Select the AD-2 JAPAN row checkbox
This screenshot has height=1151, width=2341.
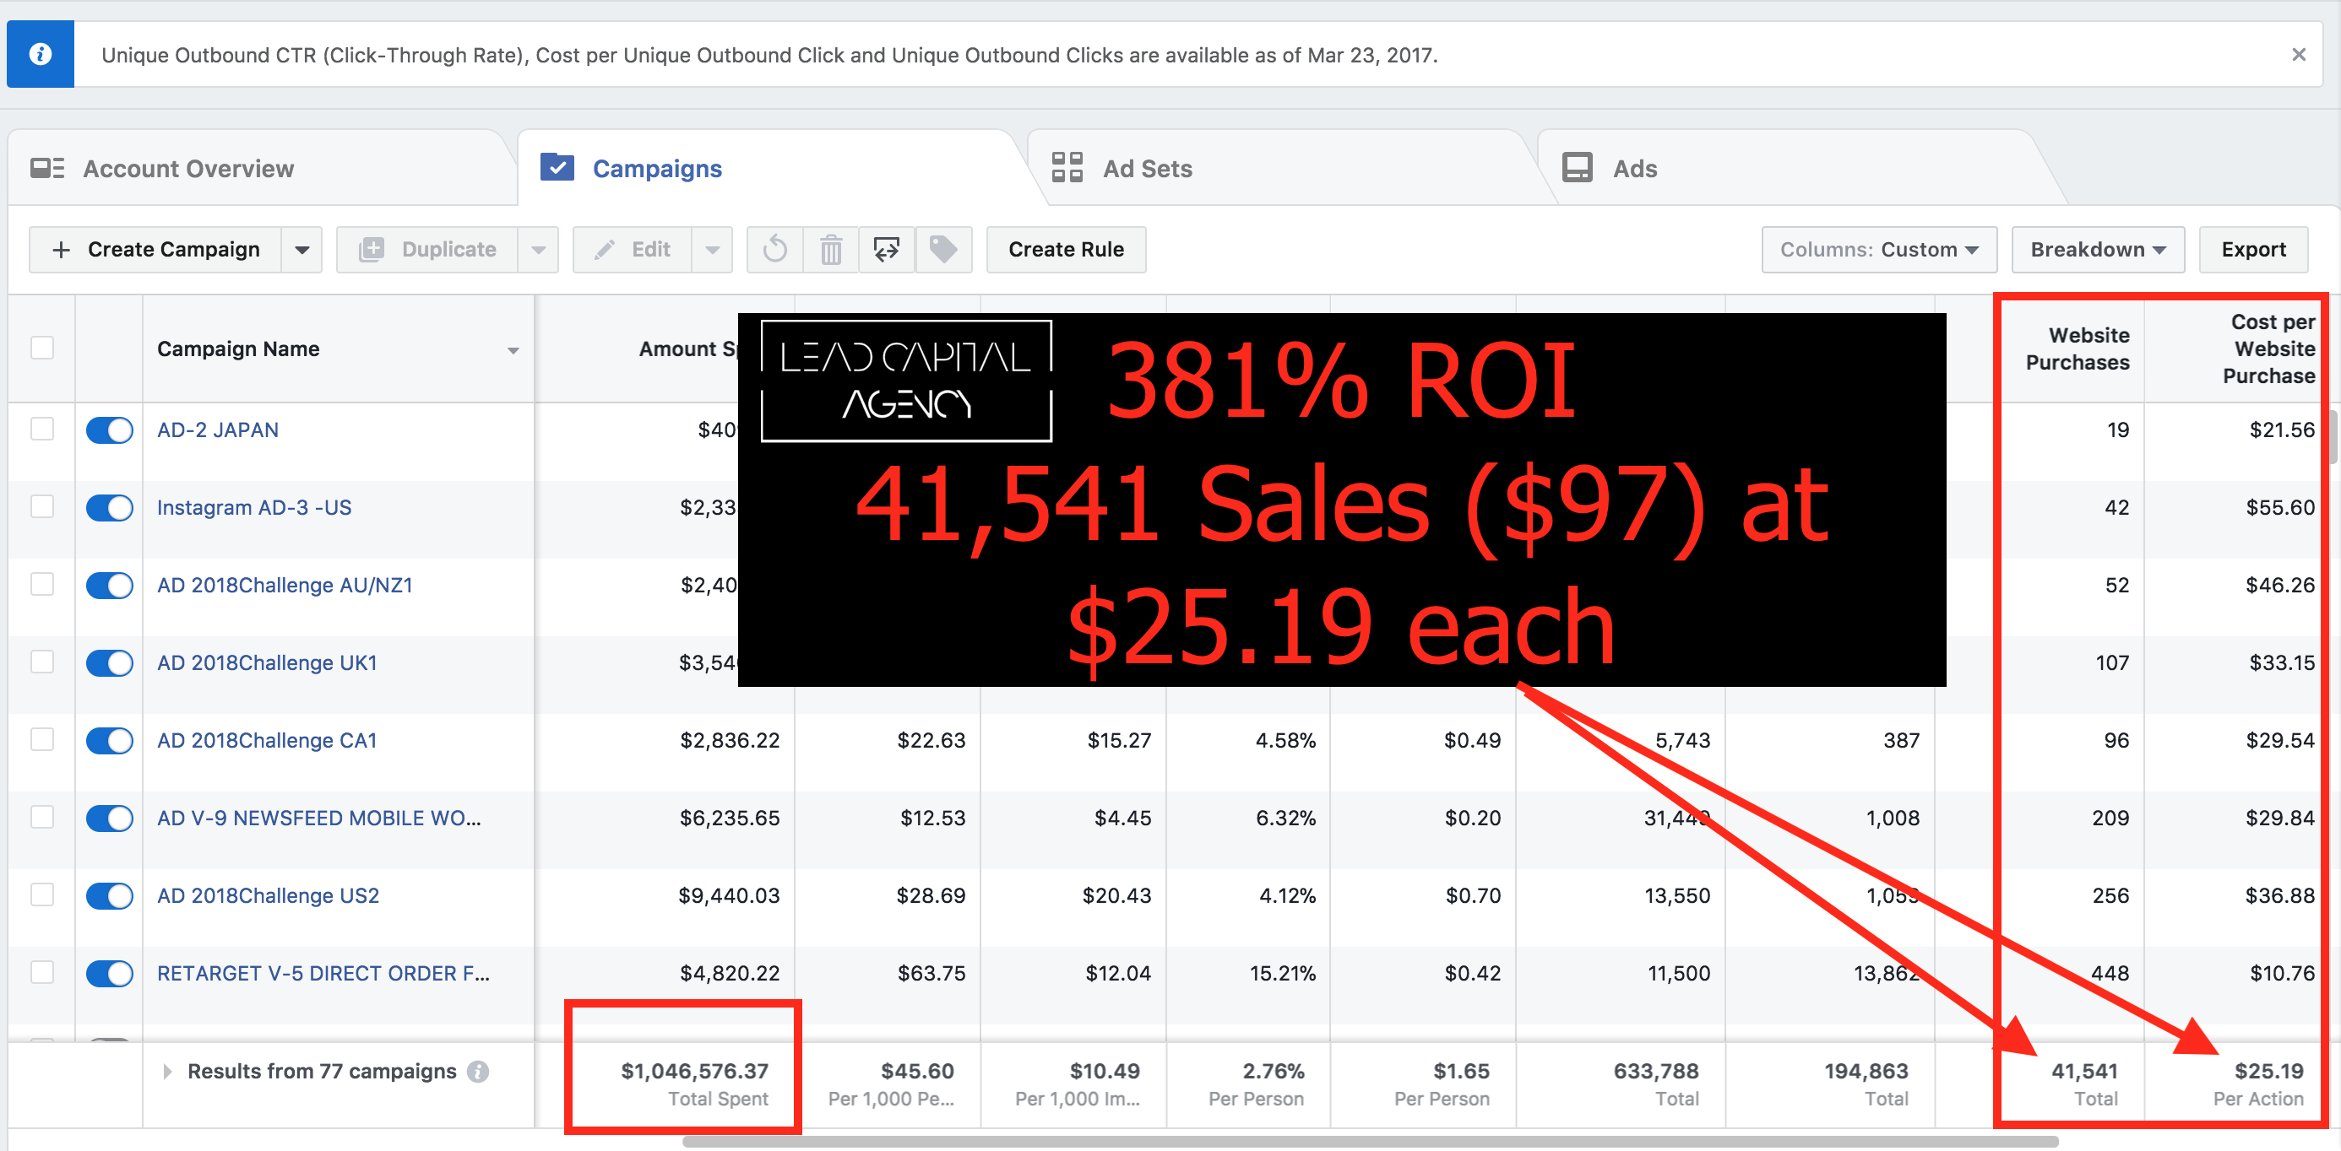click(x=42, y=430)
